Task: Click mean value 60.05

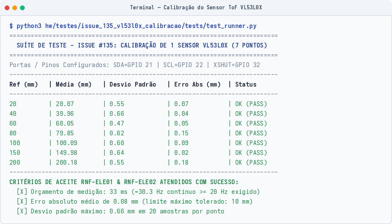Action: coord(65,123)
